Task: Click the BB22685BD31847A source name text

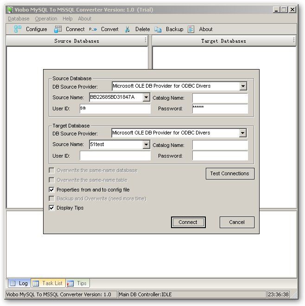Action: pyautogui.click(x=112, y=97)
